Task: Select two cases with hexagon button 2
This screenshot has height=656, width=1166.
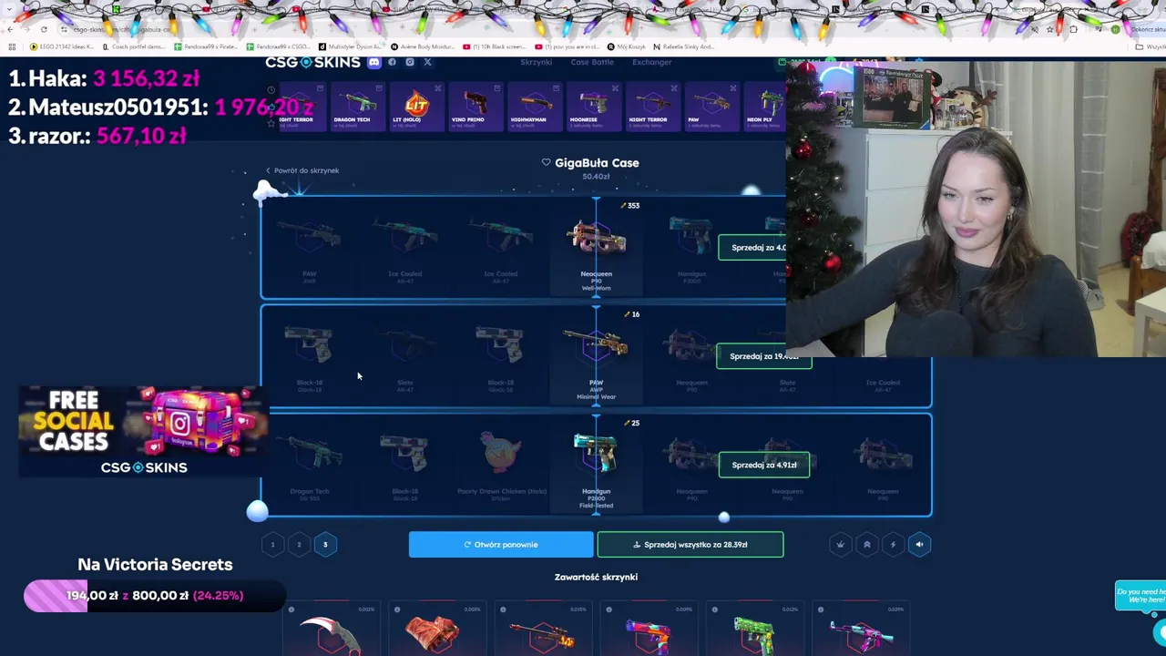Action: click(299, 545)
